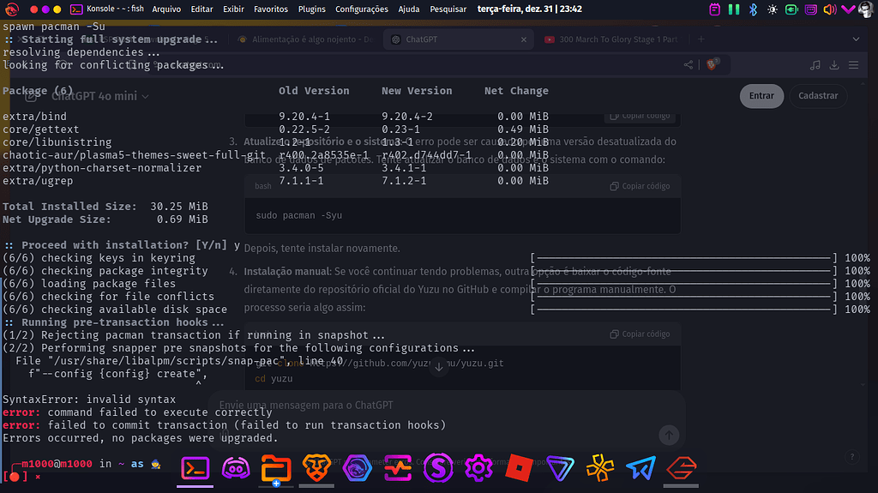Click 'chaotic-aur/plasma5-themes-sweet-full-git' line
Viewport: 878px width, 493px height.
point(134,155)
